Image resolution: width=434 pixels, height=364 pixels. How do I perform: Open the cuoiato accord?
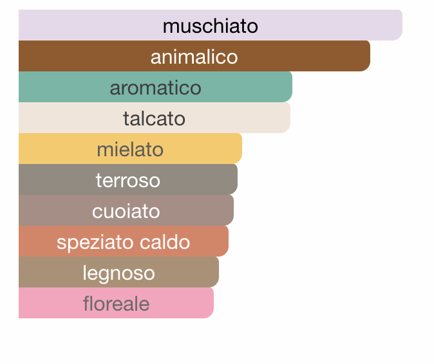(126, 210)
